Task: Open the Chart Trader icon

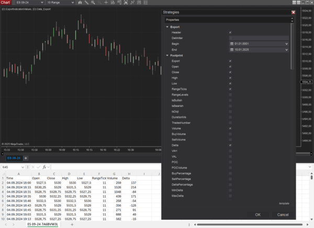Action: (x=119, y=3)
